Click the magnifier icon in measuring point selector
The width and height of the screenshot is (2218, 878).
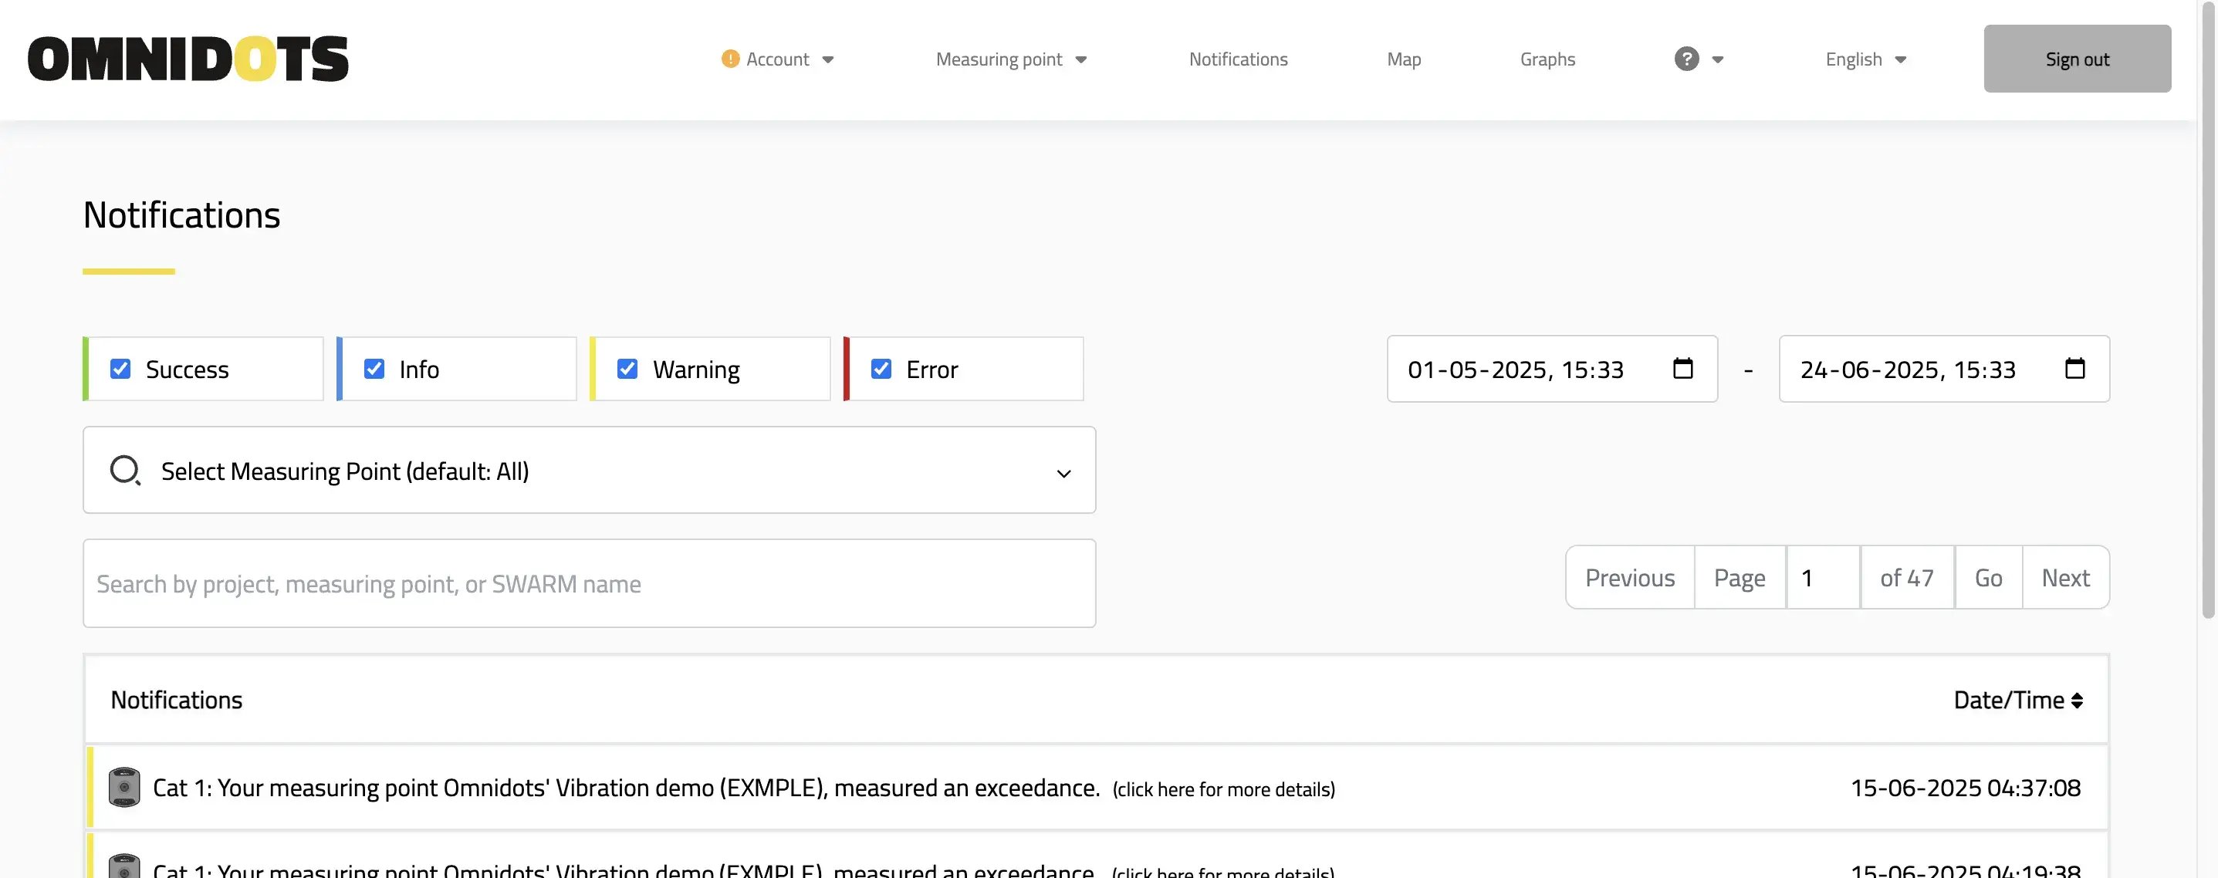[x=125, y=470]
